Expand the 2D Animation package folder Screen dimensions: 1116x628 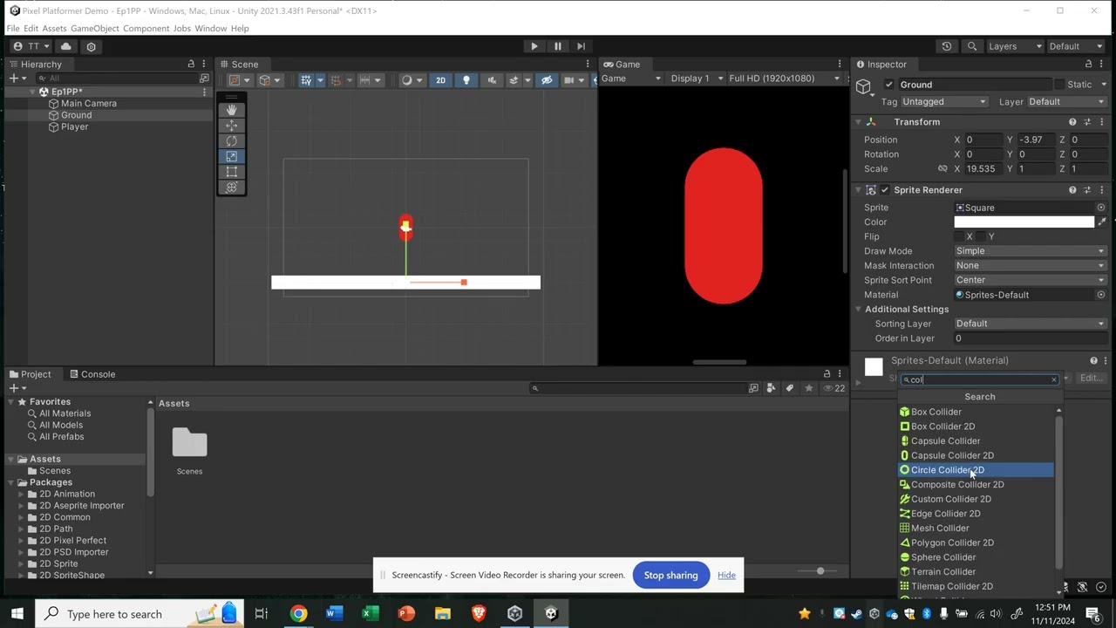[22, 495]
